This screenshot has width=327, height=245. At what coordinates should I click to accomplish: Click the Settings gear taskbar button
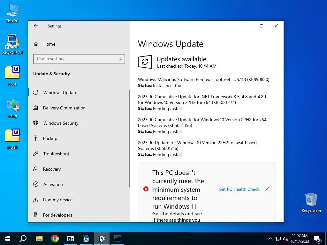pos(102,239)
